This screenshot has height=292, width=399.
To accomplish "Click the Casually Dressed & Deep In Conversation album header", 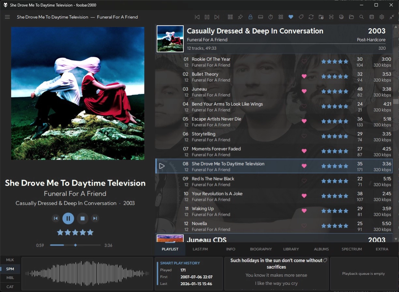I will pyautogui.click(x=273, y=39).
